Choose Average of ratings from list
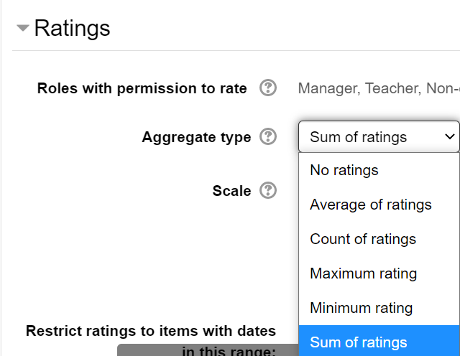Viewport: 460px width, 356px height. pos(370,205)
